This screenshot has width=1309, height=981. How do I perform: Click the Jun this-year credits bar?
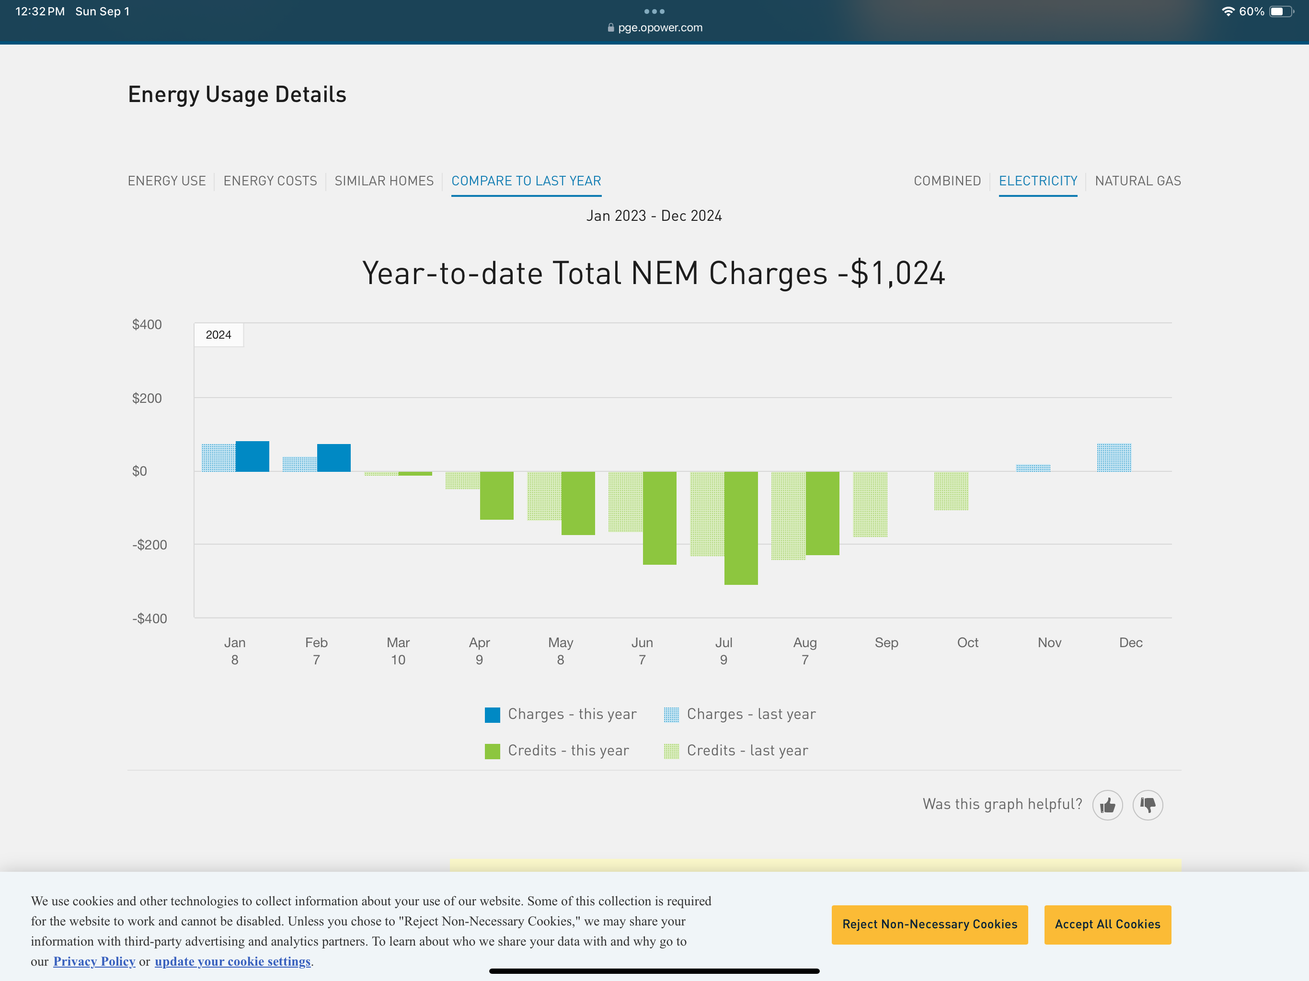pyautogui.click(x=659, y=518)
